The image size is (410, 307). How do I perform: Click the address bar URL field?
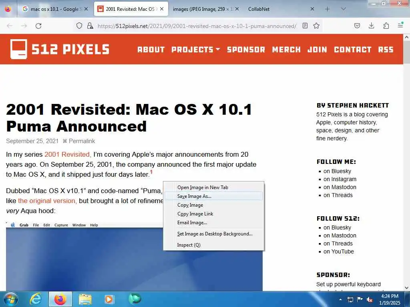[x=197, y=26]
